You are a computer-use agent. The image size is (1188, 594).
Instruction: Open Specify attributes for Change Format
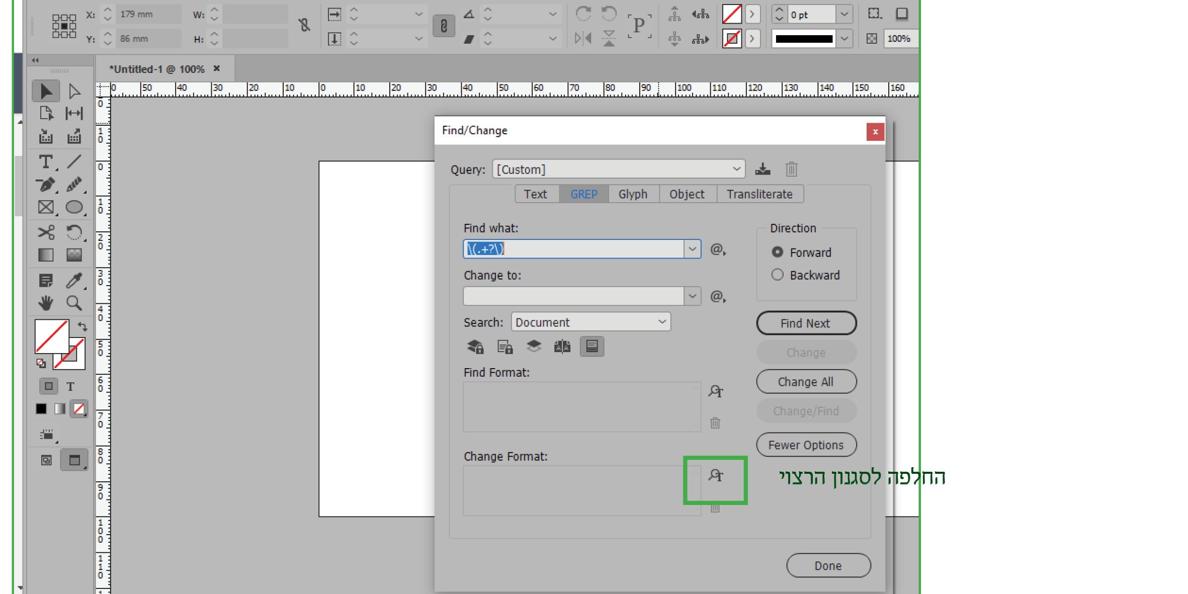[715, 475]
